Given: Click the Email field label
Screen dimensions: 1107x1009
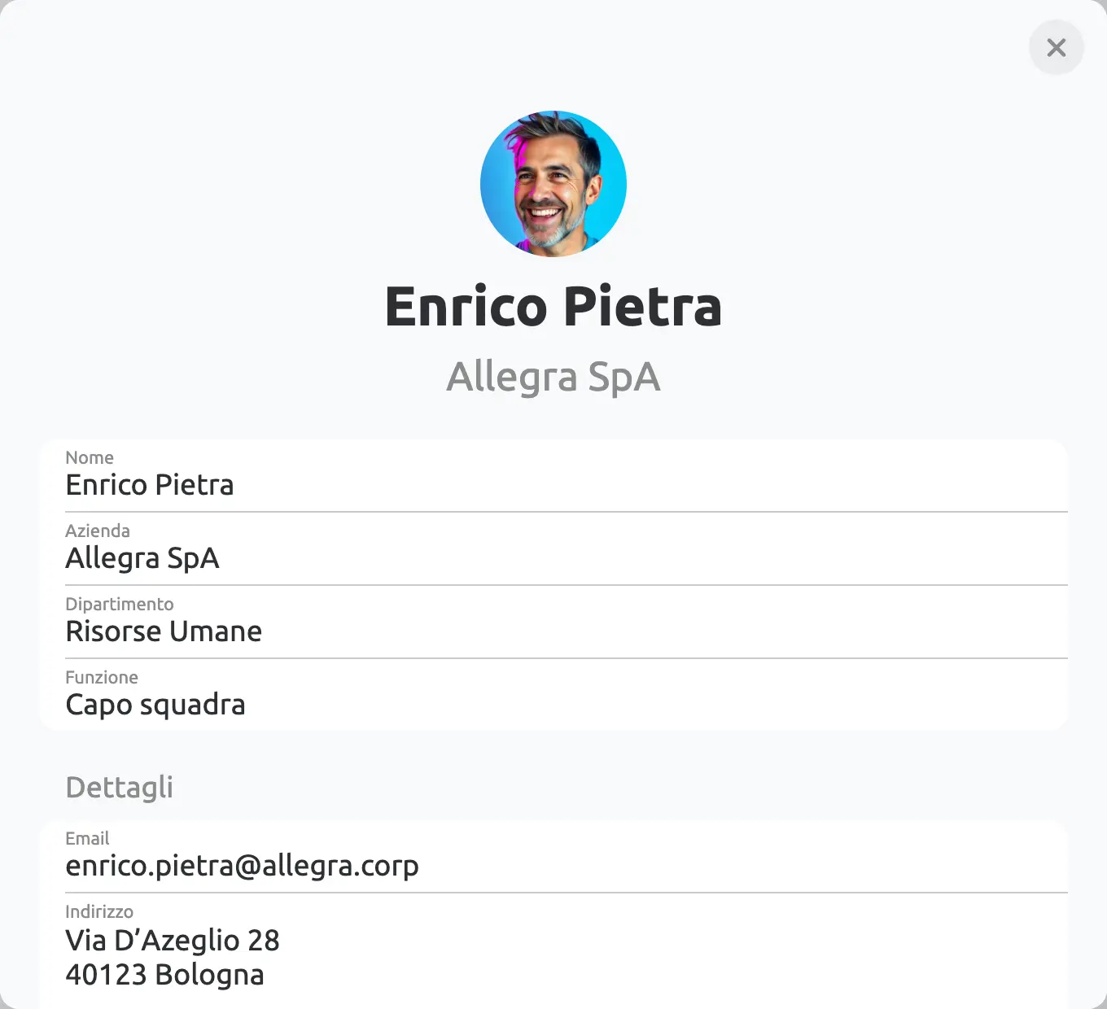Looking at the screenshot, I should click(x=87, y=838).
